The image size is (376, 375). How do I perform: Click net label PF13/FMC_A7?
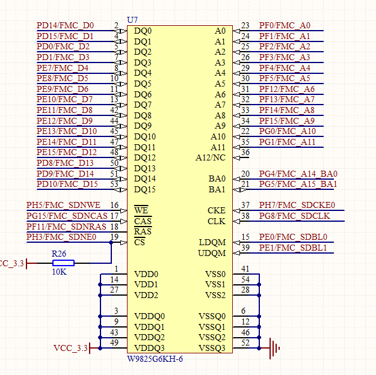287,99
